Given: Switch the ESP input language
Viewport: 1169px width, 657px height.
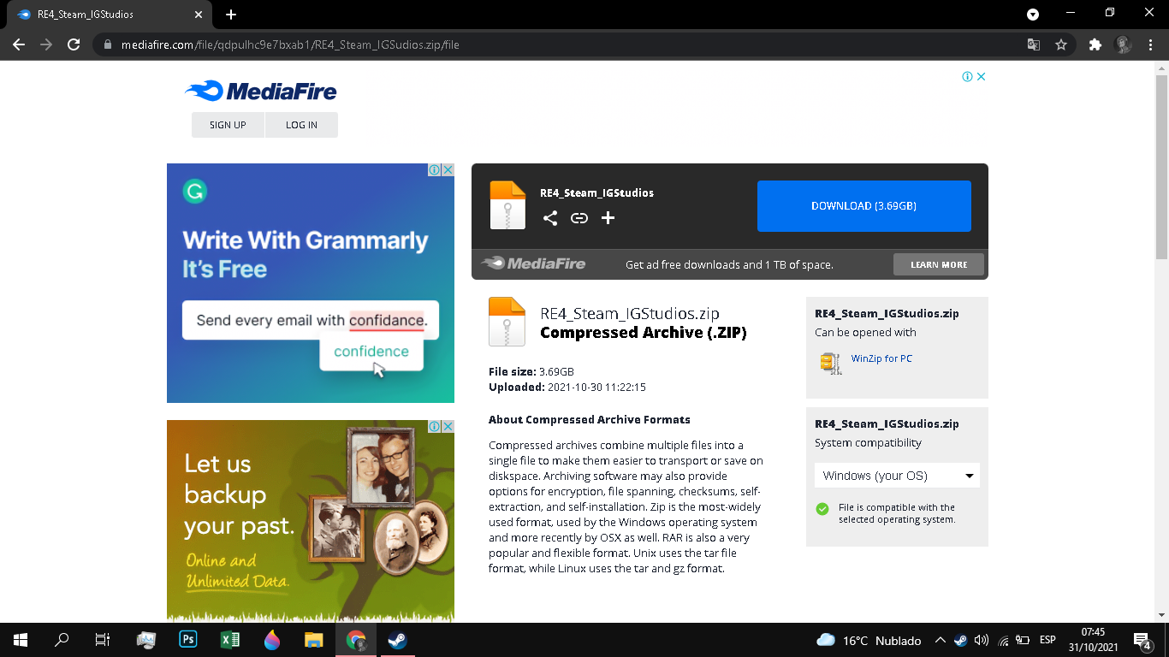Looking at the screenshot, I should (x=1047, y=640).
